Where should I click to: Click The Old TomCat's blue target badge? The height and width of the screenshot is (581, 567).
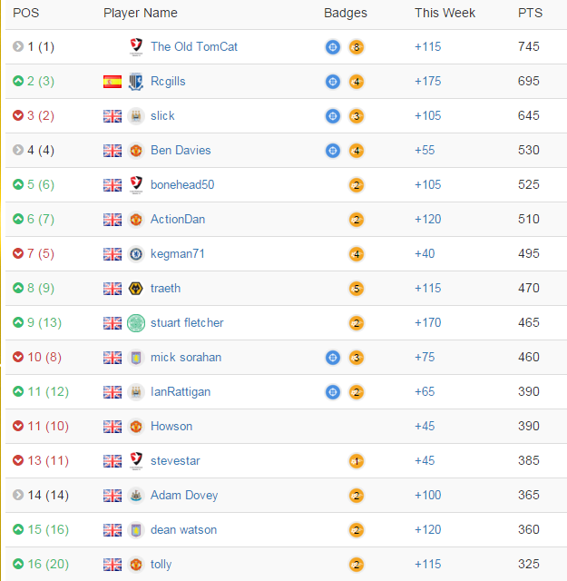click(x=333, y=47)
